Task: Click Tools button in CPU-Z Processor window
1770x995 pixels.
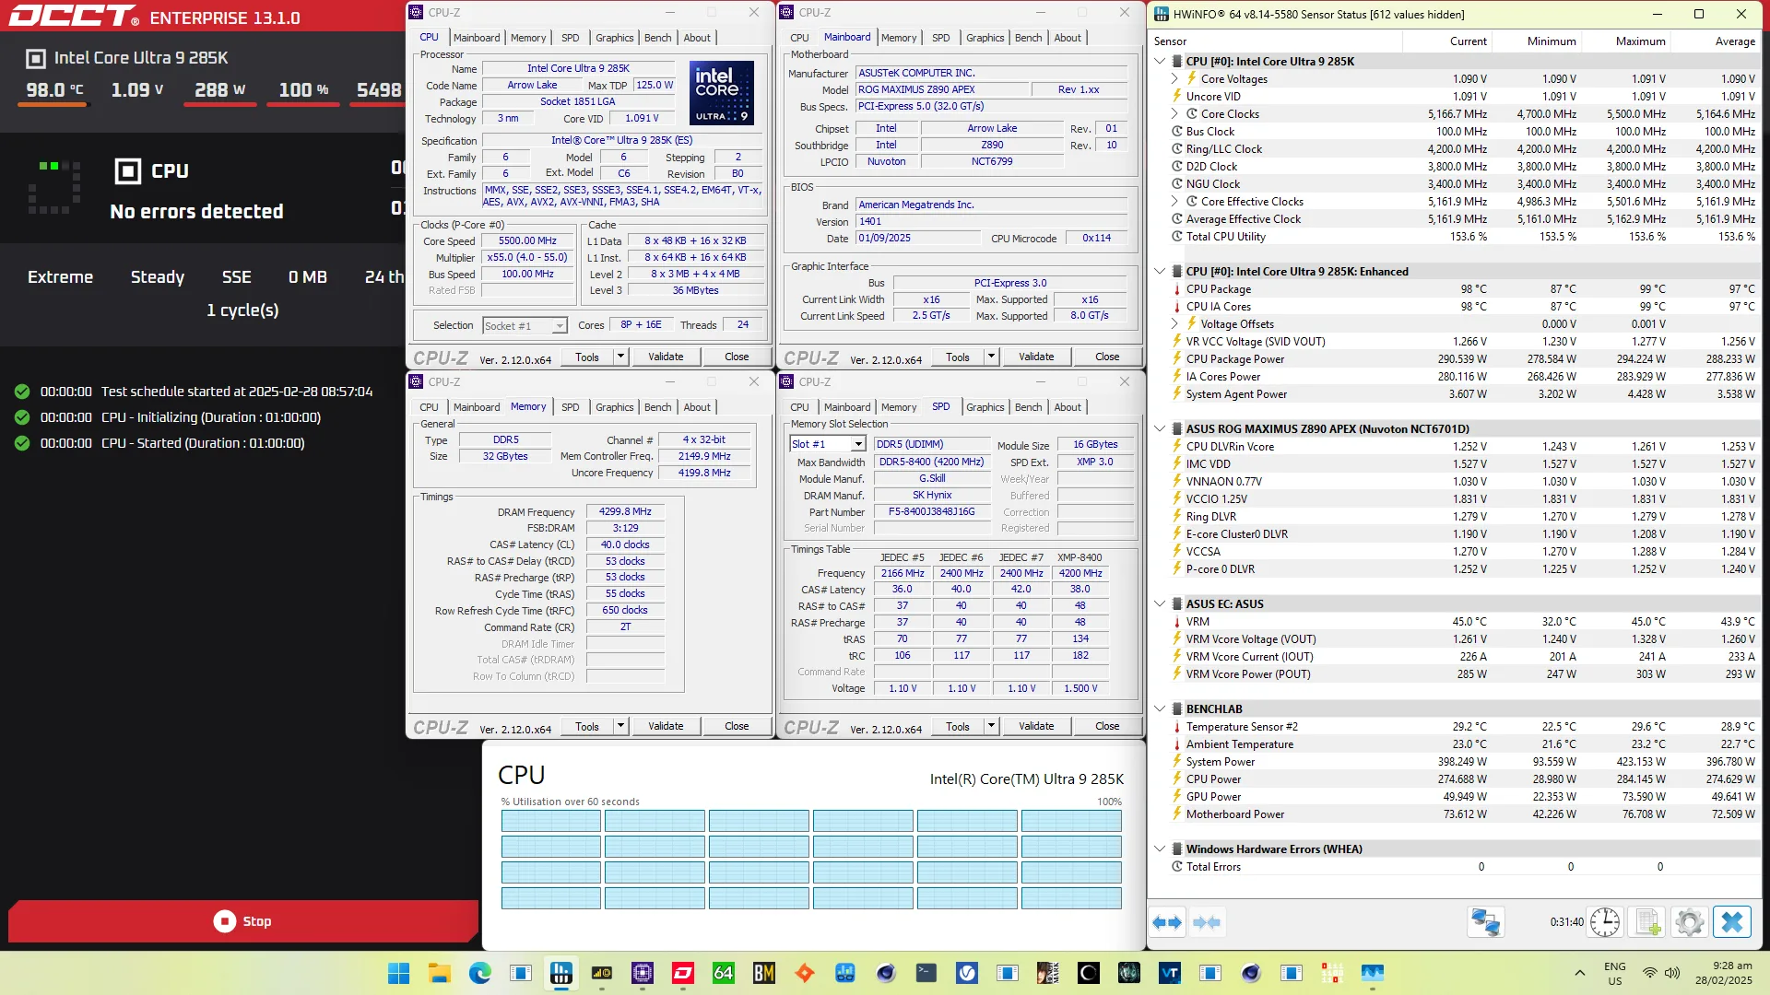Action: (x=587, y=357)
